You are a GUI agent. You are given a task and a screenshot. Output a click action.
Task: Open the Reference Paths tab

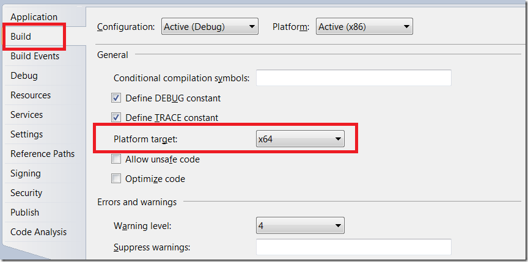[43, 153]
